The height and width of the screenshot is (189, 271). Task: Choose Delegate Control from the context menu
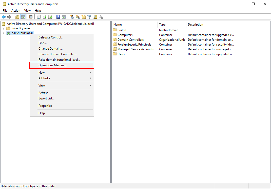pos(62,37)
